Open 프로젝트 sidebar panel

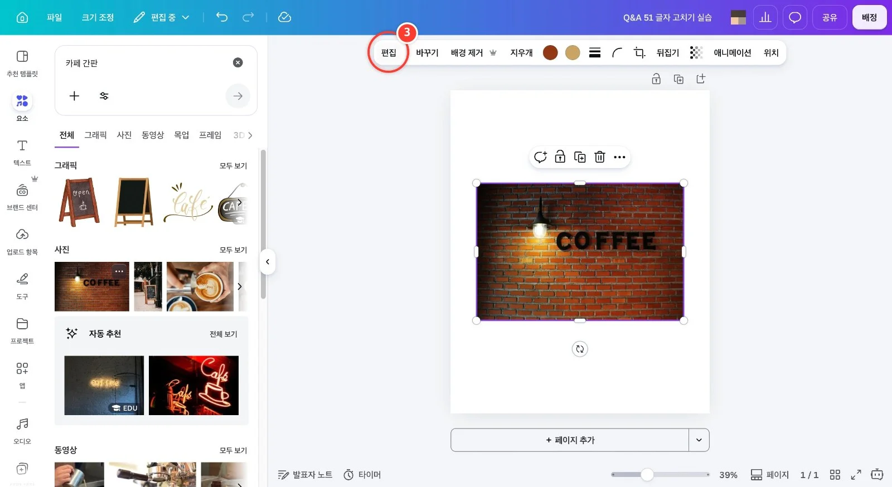pos(22,331)
